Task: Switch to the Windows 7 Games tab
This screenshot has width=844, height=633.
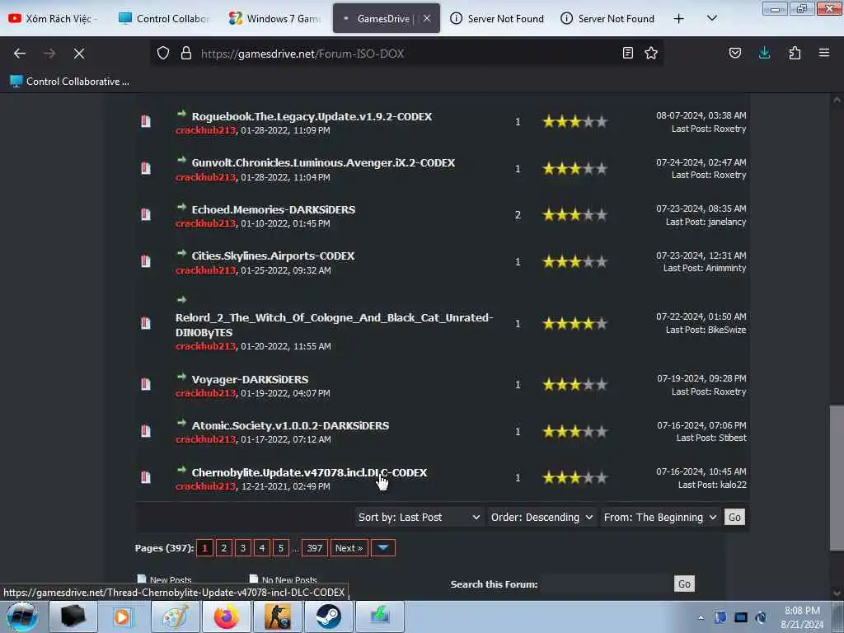Action: pos(274,19)
